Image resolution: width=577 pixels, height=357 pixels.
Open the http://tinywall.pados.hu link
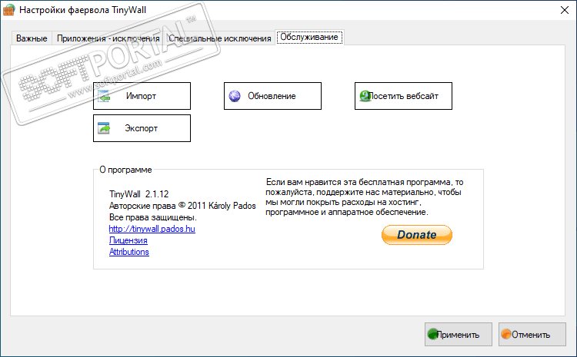(152, 229)
